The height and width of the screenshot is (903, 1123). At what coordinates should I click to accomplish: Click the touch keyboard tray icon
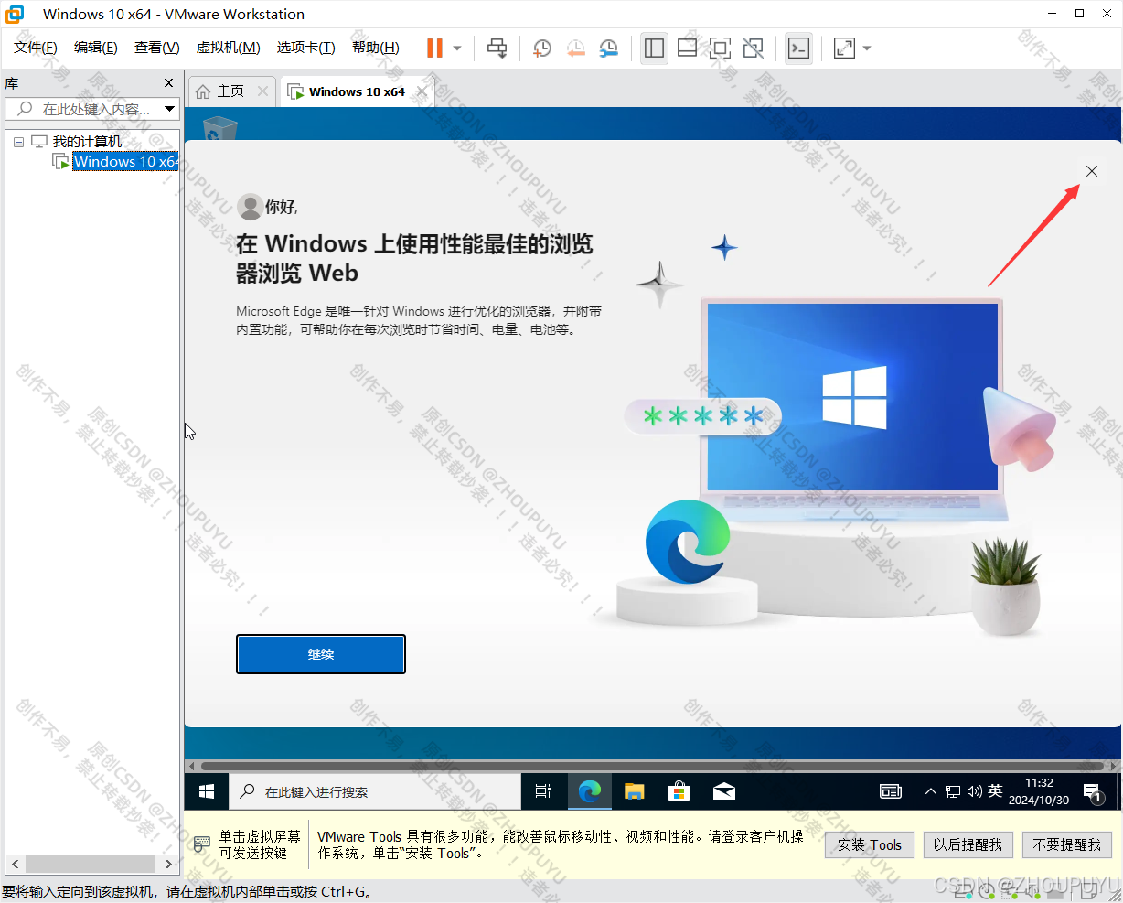coord(891,791)
